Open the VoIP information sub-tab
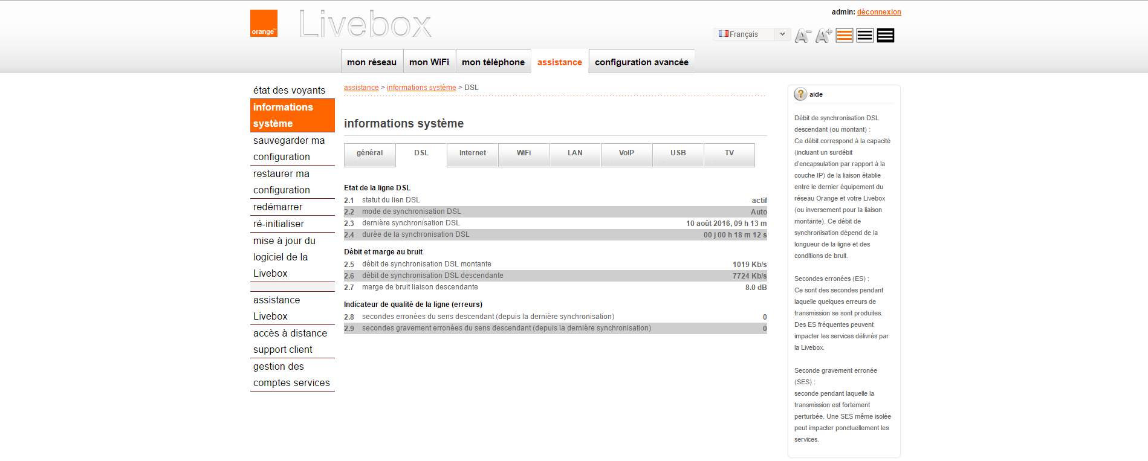This screenshot has width=1148, height=461. [x=626, y=153]
